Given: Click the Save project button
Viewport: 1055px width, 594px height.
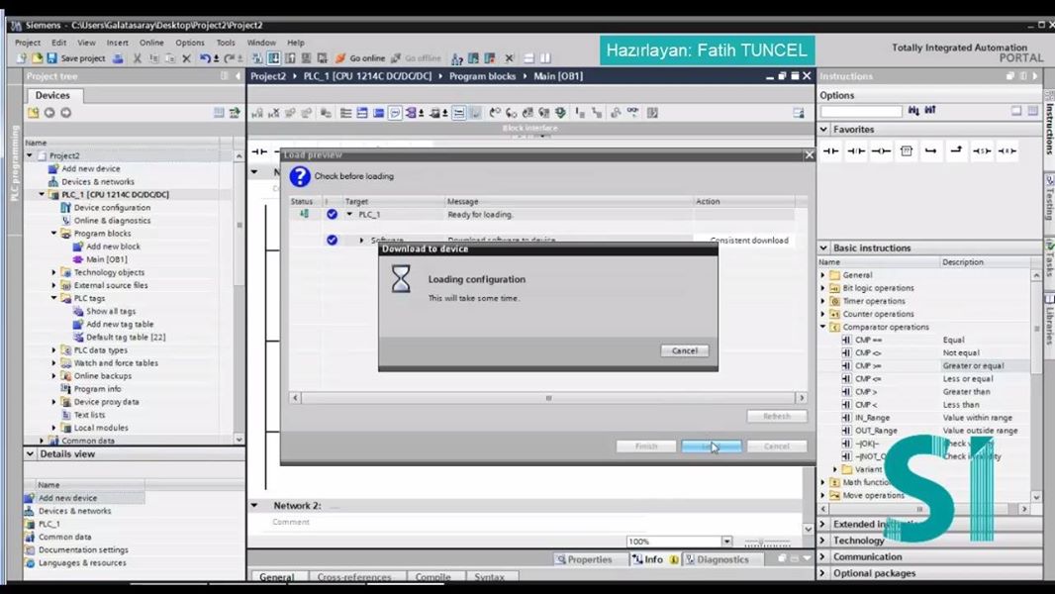Looking at the screenshot, I should (76, 58).
